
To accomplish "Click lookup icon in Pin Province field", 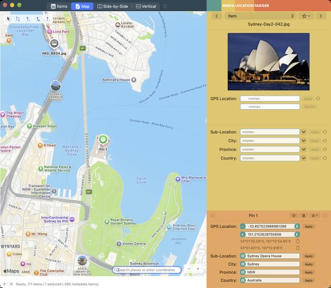I will [243, 272].
